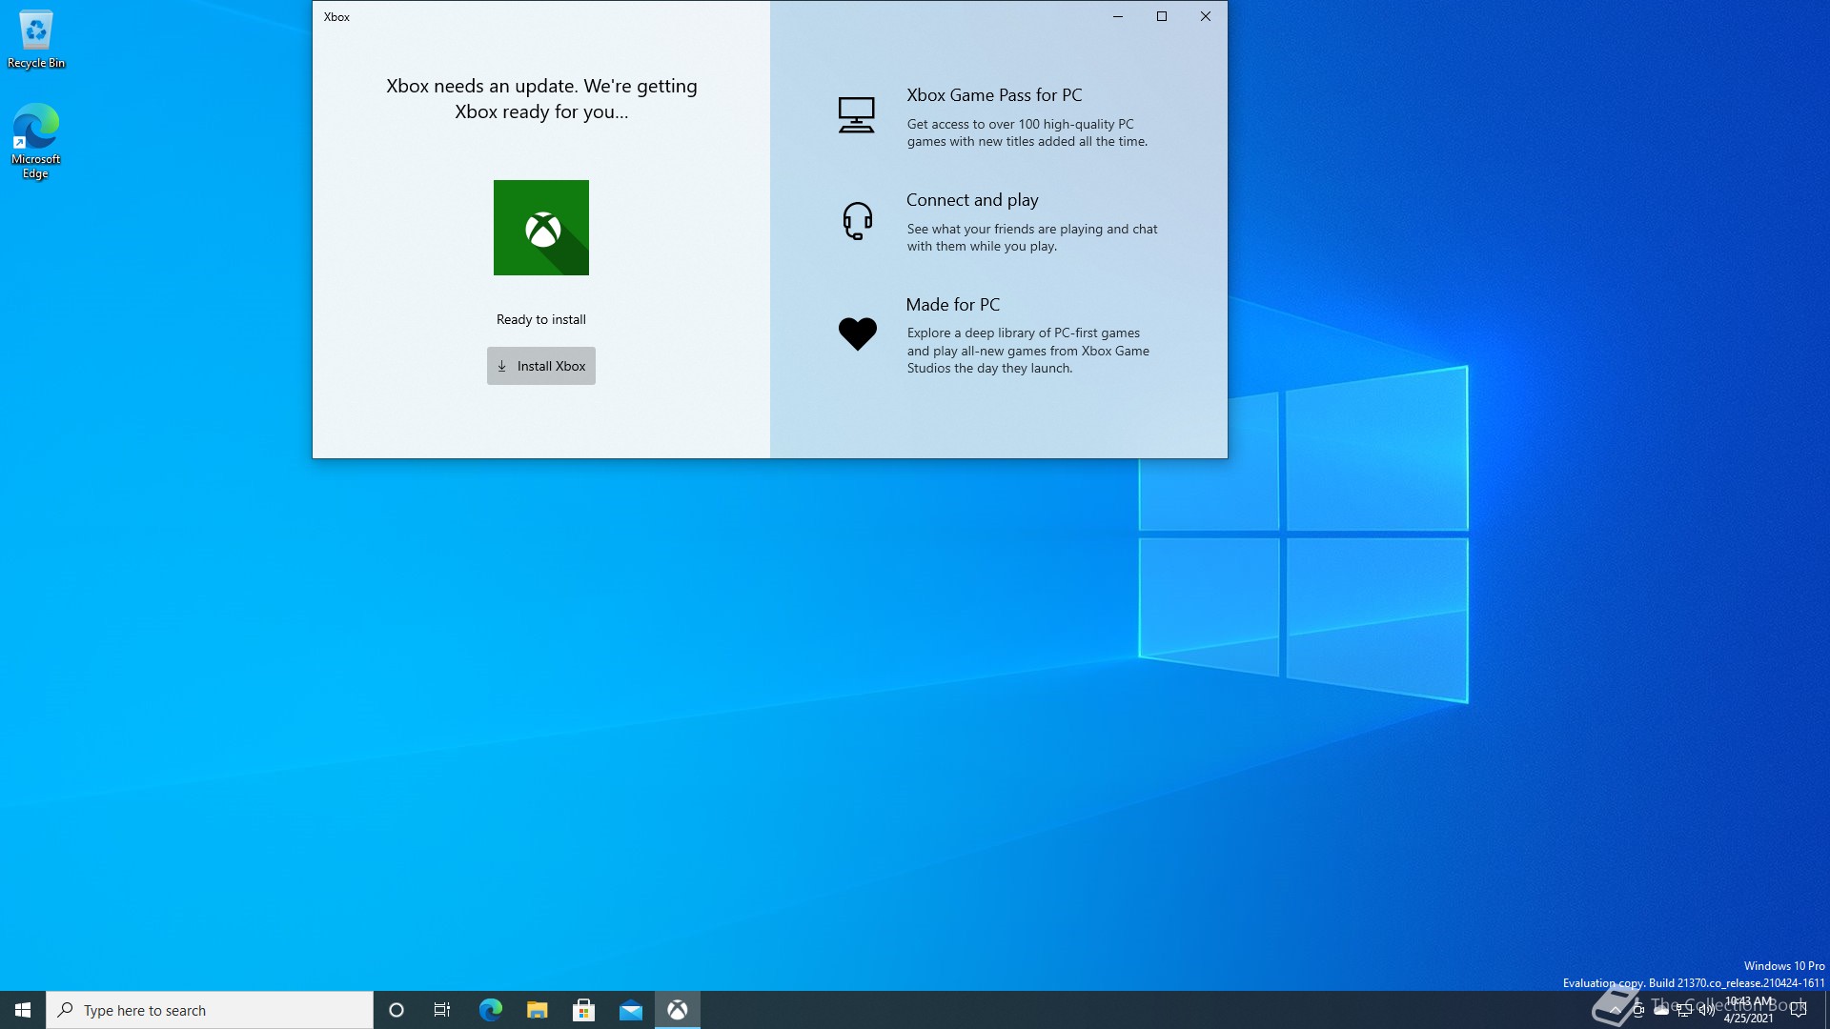Click the taskbar search box
The width and height of the screenshot is (1830, 1029).
click(210, 1010)
